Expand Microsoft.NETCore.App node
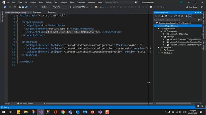This screenshot has width=206, height=115. point(164,34)
